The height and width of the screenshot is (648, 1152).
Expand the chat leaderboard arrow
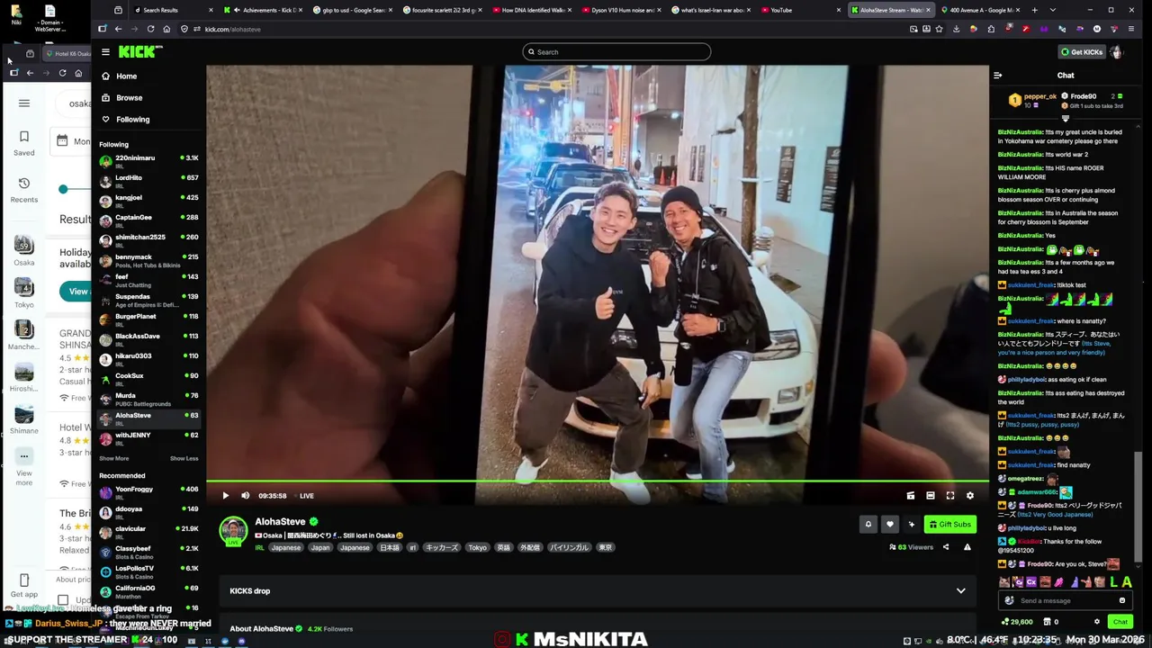point(1066,119)
